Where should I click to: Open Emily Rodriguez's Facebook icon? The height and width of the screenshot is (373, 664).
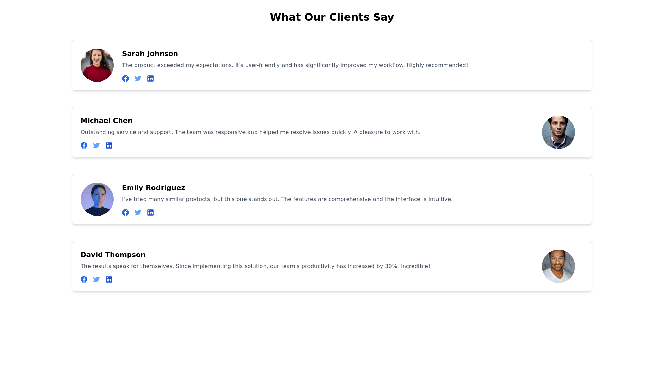(126, 212)
